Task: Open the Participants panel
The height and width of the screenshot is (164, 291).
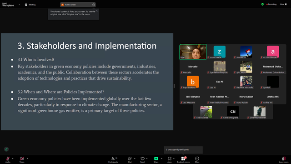Action: 113,159
